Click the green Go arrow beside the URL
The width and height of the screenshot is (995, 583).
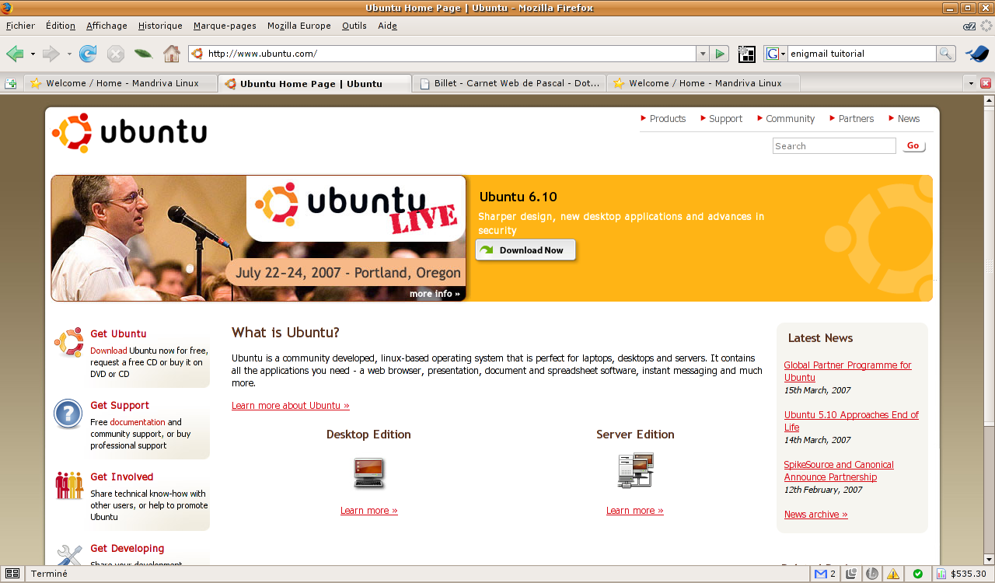(721, 54)
